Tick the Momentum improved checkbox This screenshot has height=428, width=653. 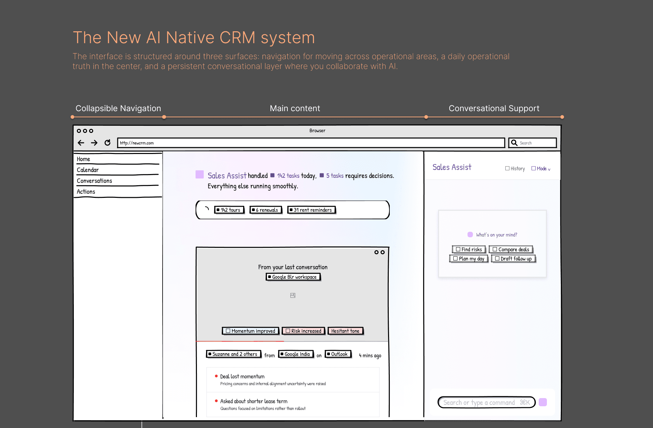pos(228,331)
